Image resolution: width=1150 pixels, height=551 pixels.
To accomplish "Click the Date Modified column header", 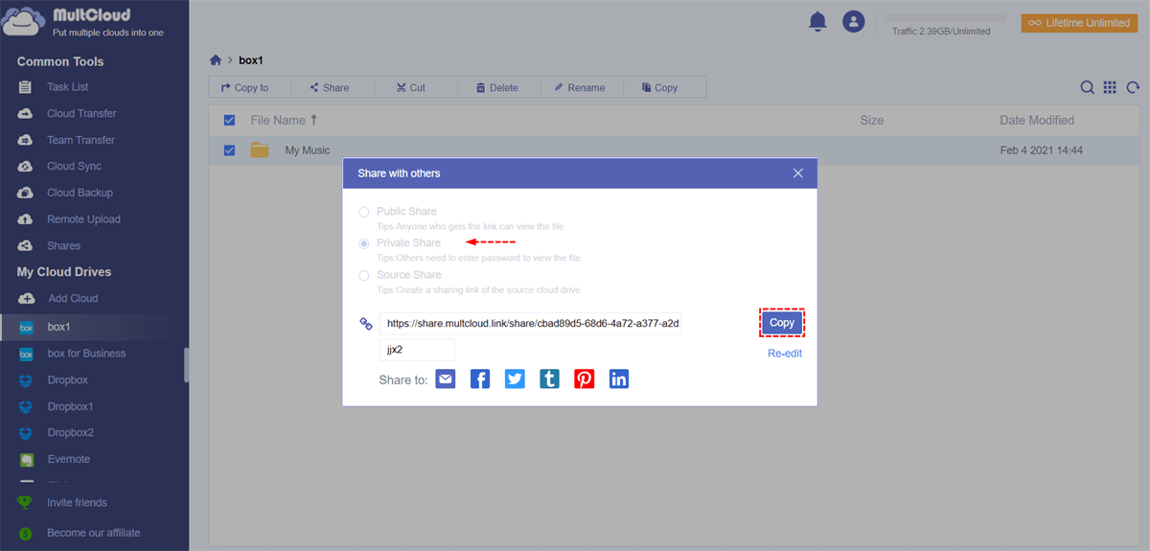I will click(1037, 120).
